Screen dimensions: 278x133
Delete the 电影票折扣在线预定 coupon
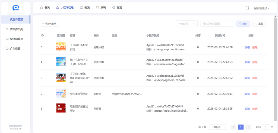[x=255, y=109]
